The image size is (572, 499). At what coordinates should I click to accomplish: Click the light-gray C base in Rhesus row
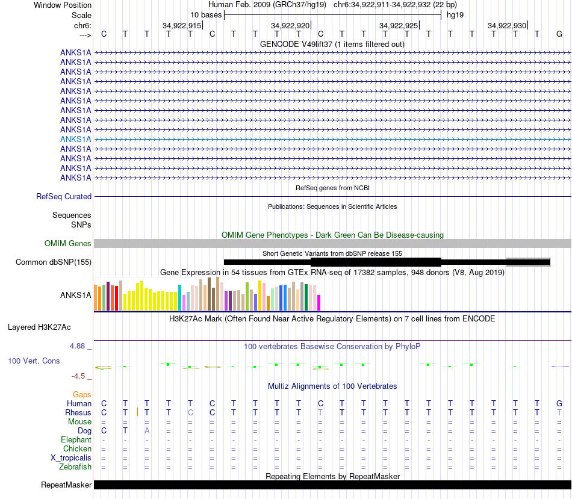pos(190,412)
